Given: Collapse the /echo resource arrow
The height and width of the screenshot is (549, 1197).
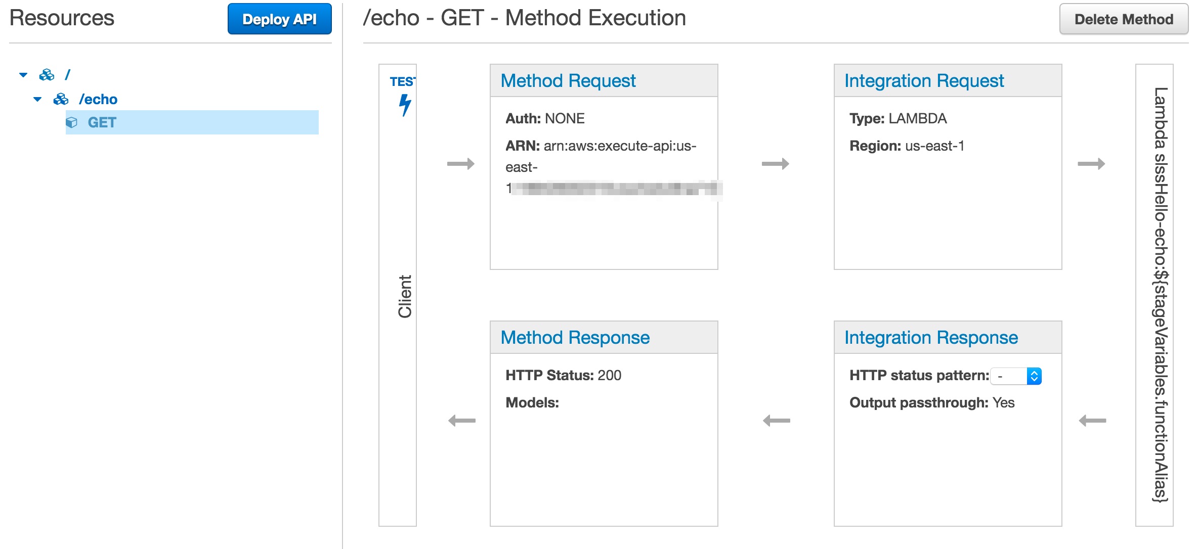Looking at the screenshot, I should [37, 99].
